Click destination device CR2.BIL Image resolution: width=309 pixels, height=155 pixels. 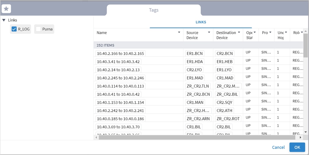click(x=224, y=127)
